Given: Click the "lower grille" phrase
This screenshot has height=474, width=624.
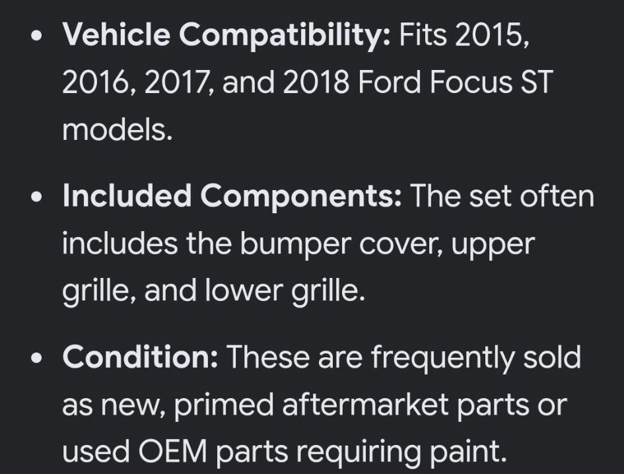Looking at the screenshot, I should [285, 291].
